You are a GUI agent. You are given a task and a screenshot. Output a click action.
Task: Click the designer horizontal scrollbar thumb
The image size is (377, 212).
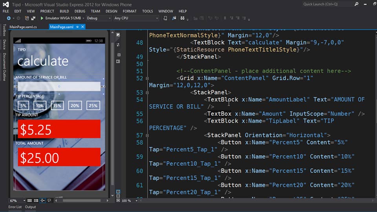[x=82, y=201]
